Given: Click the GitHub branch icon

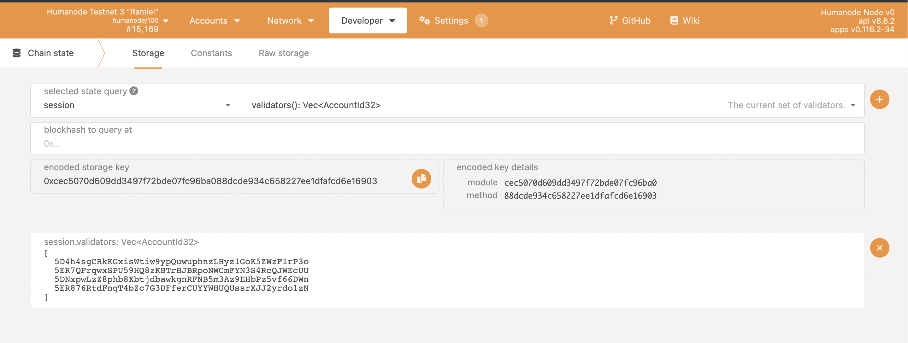Looking at the screenshot, I should (613, 20).
